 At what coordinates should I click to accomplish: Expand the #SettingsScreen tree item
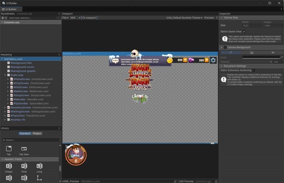click(5, 112)
